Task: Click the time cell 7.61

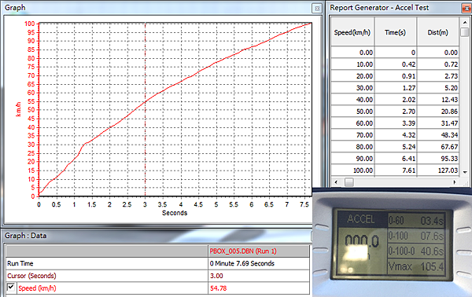Action: 396,170
